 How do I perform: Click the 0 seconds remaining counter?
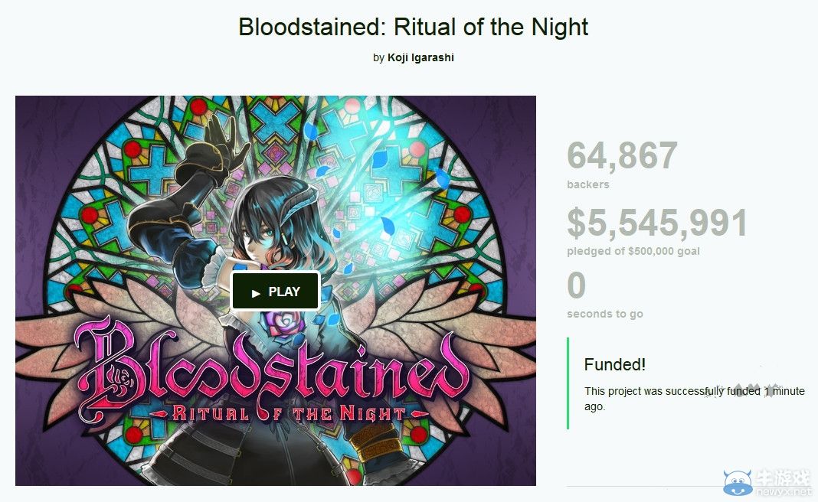click(x=576, y=286)
